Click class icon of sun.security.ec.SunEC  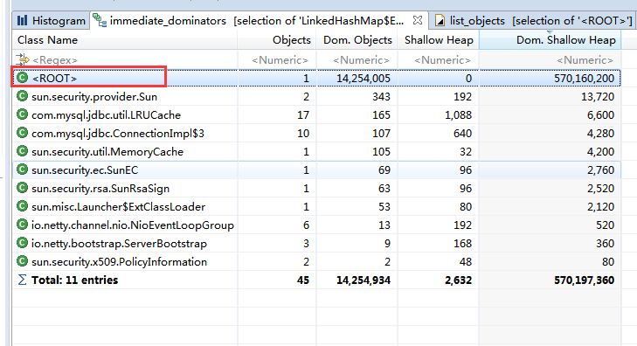[x=23, y=170]
